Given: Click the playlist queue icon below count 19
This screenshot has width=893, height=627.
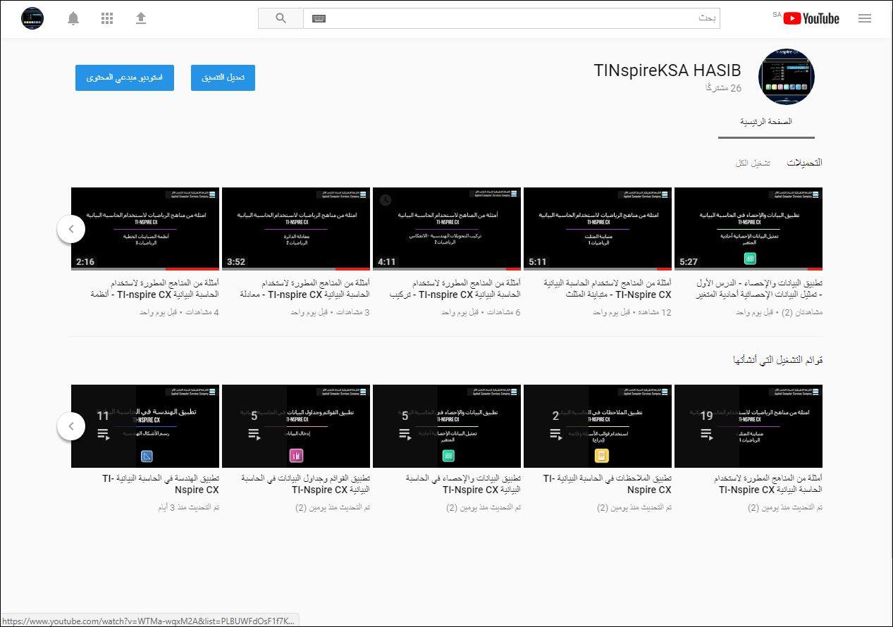Looking at the screenshot, I should [x=706, y=435].
